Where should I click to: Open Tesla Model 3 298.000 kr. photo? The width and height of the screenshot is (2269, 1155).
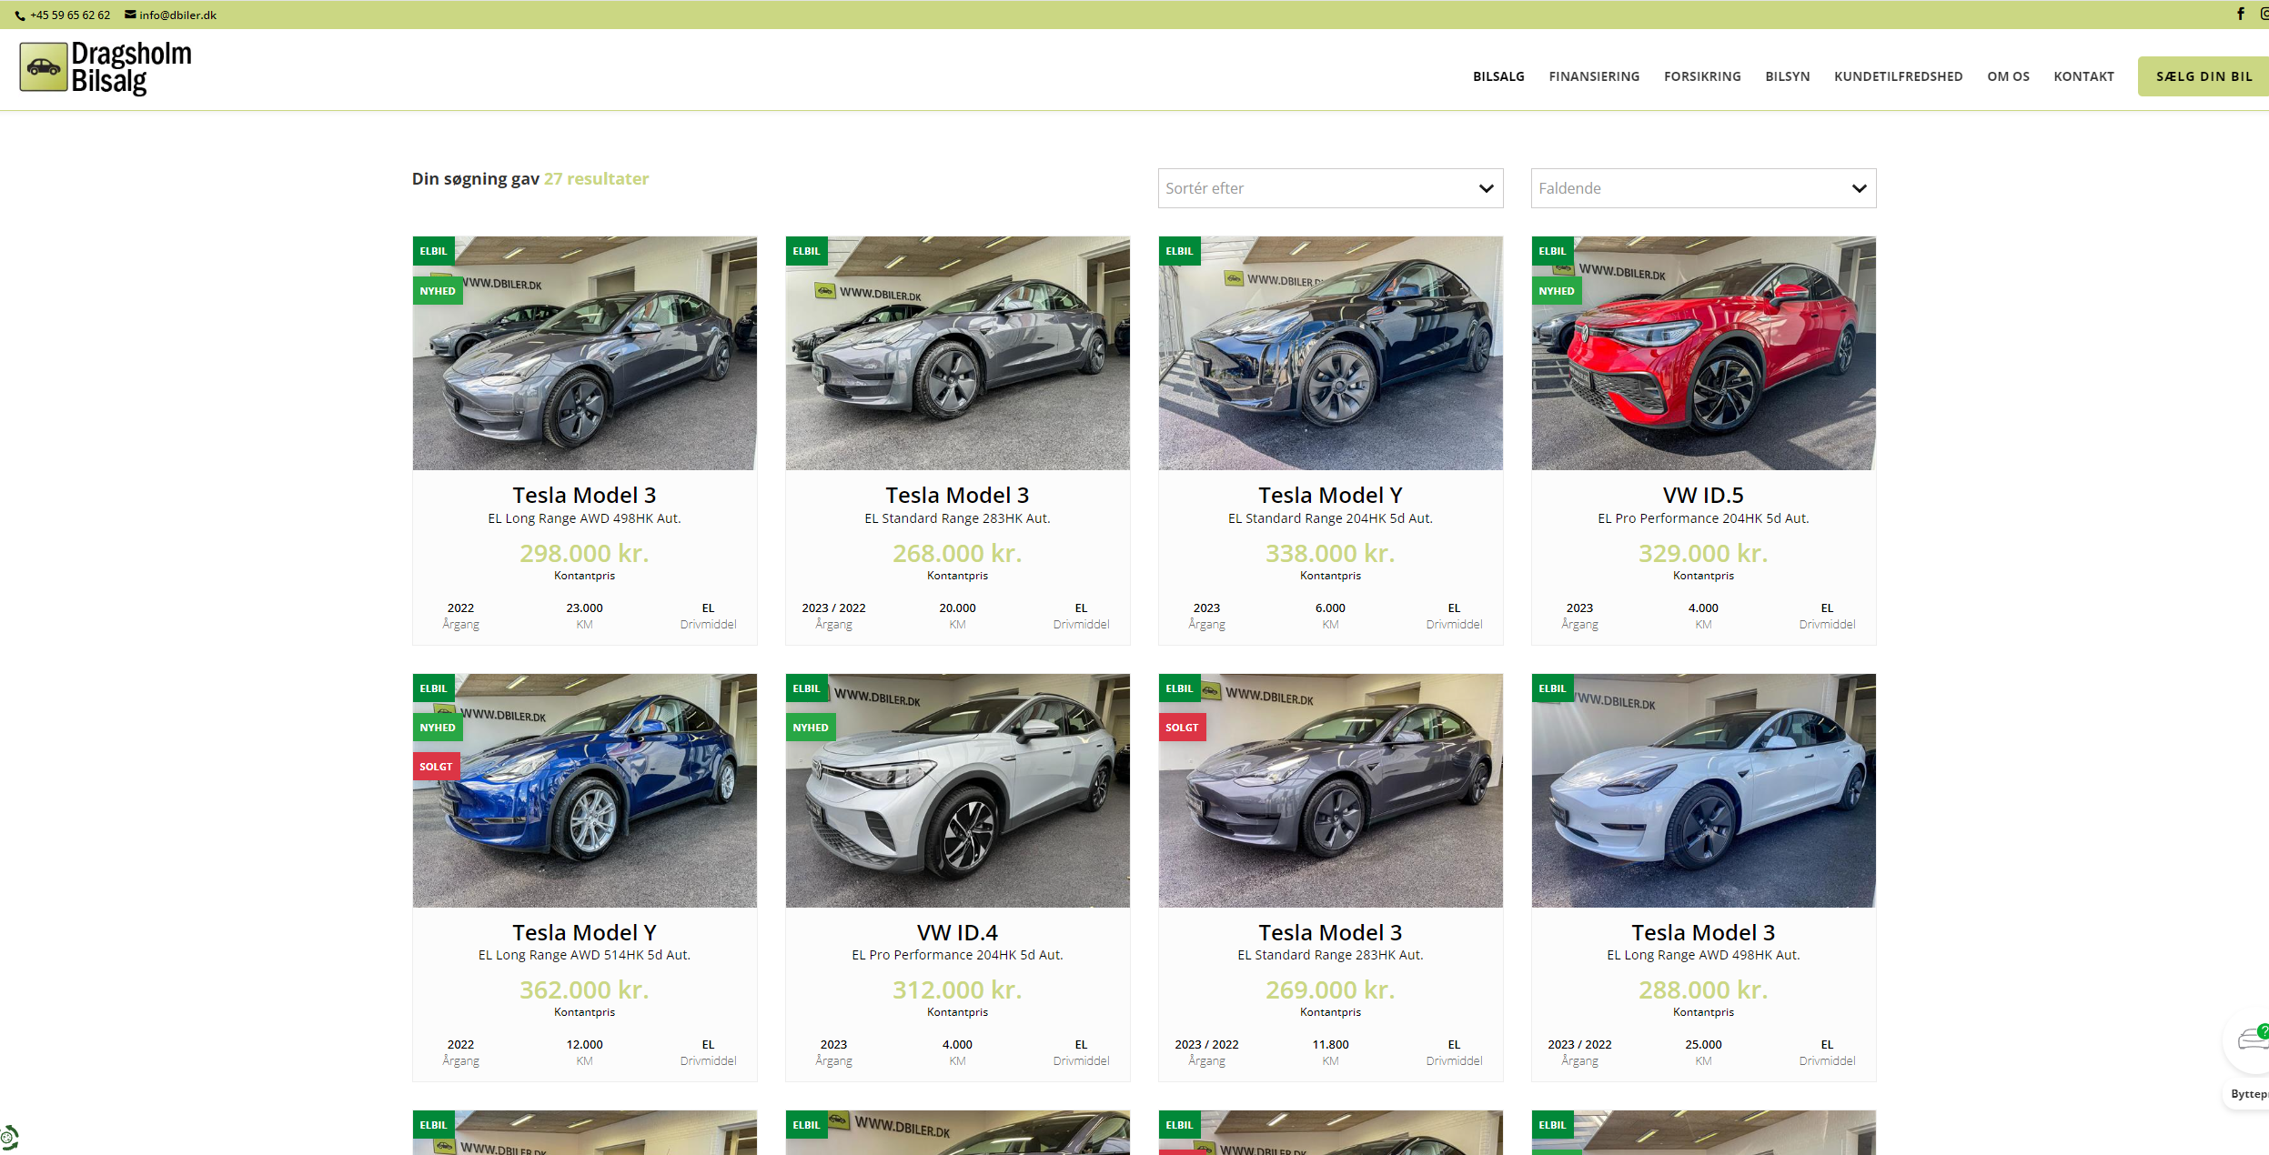(584, 353)
